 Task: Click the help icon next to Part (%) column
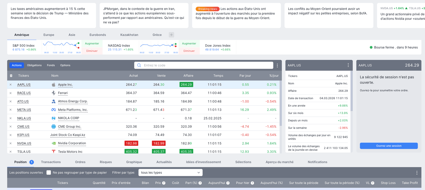coord(200,183)
